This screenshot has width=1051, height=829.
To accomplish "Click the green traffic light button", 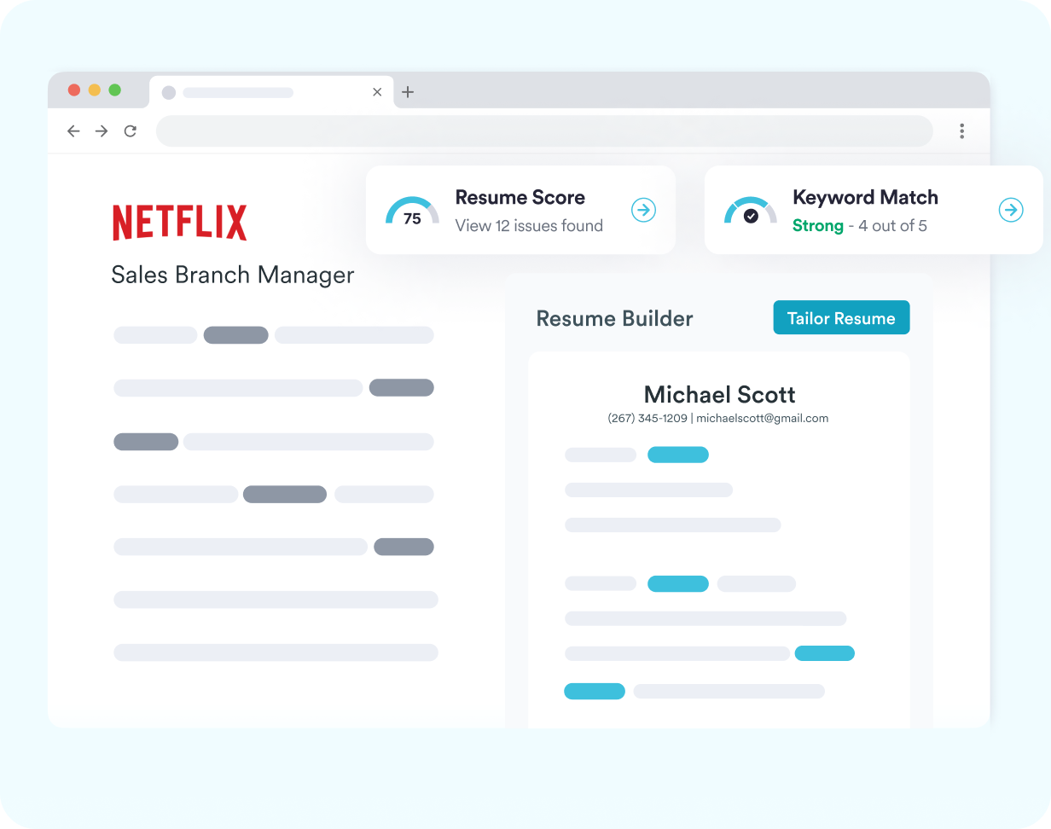I will (x=116, y=90).
